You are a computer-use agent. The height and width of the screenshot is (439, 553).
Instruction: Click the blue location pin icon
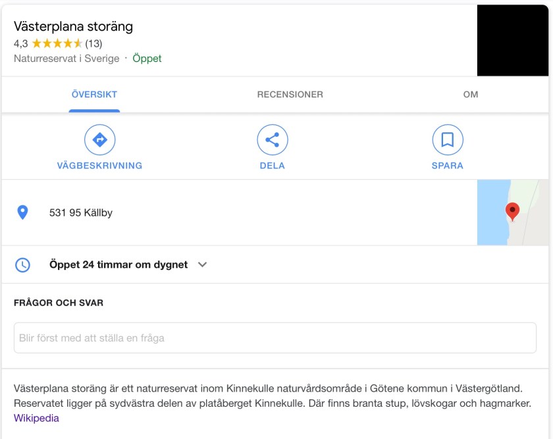click(22, 213)
